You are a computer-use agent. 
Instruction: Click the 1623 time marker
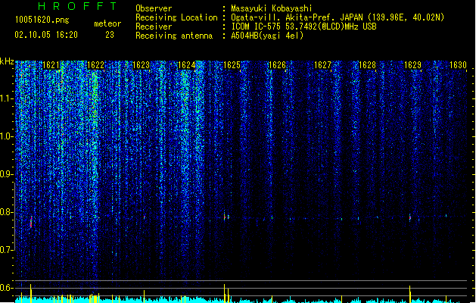point(142,65)
